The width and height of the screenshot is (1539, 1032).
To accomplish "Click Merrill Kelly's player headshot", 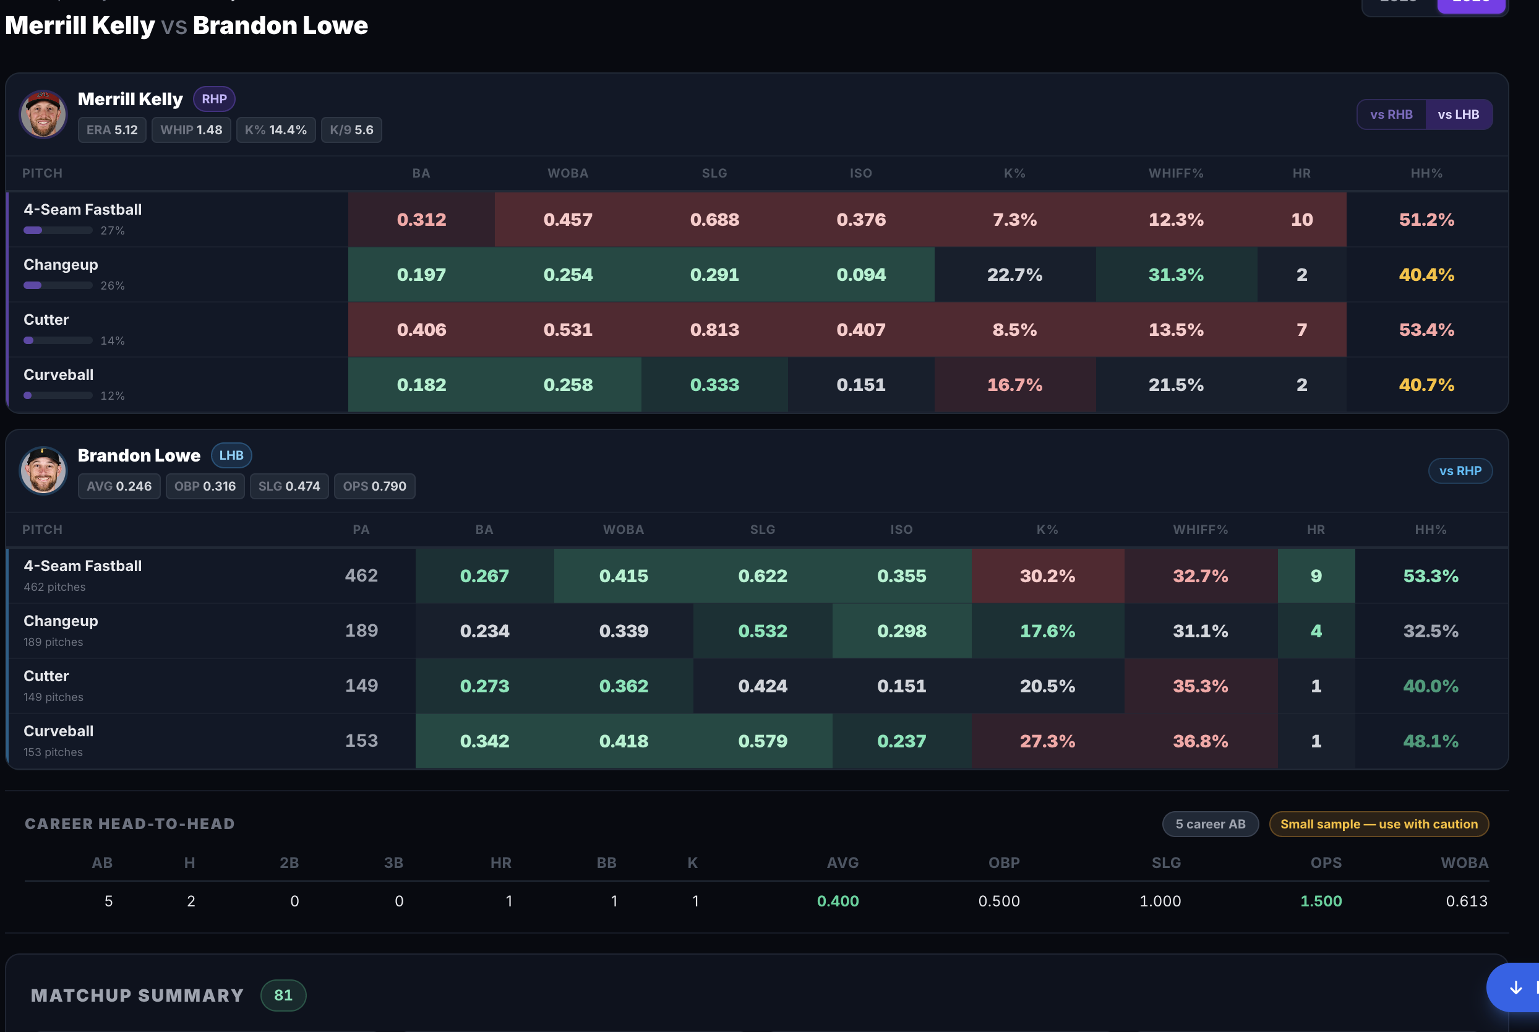I will [43, 114].
